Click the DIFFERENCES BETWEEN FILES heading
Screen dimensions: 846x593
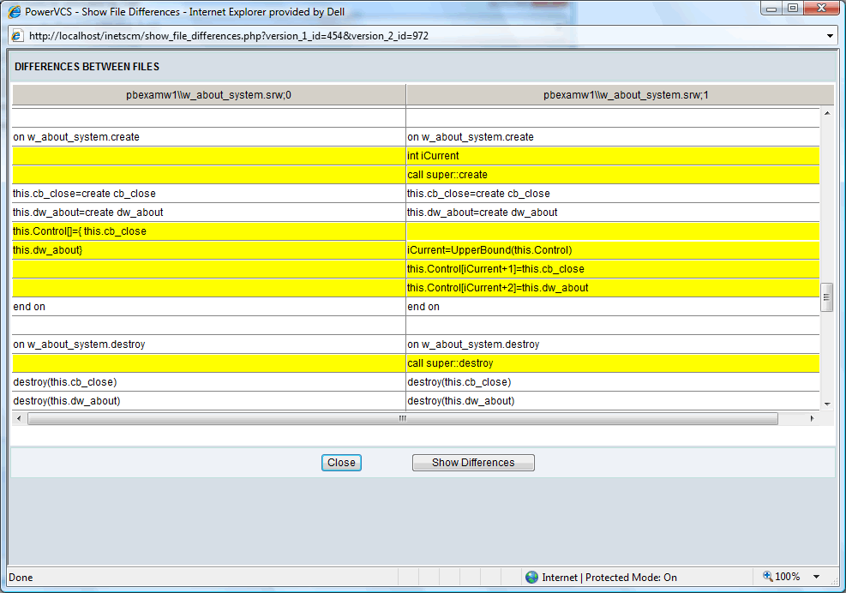[x=87, y=66]
